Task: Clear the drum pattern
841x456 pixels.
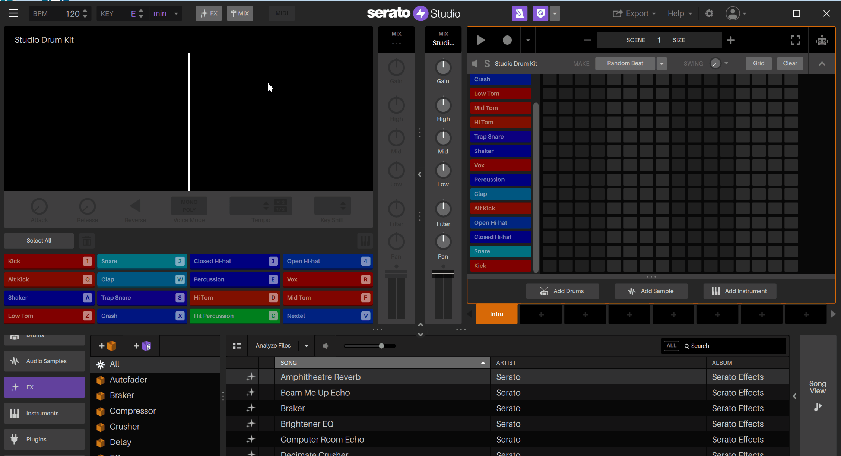Action: [790, 63]
